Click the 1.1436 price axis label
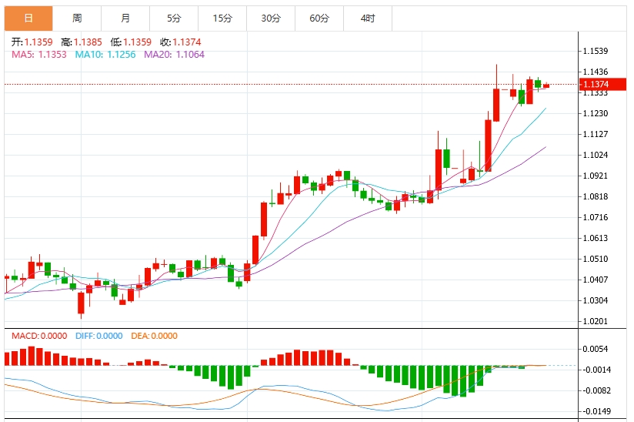Image resolution: width=634 pixels, height=422 pixels. pos(596,72)
